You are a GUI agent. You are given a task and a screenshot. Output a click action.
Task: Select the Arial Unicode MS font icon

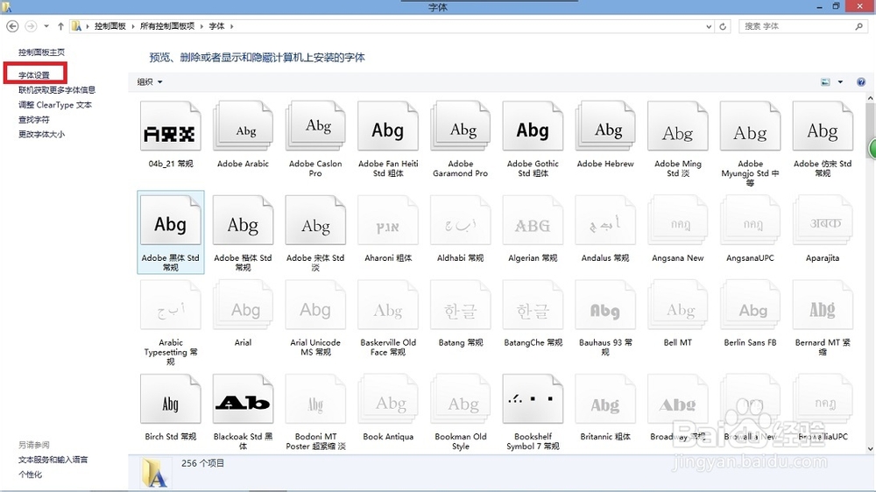(315, 305)
